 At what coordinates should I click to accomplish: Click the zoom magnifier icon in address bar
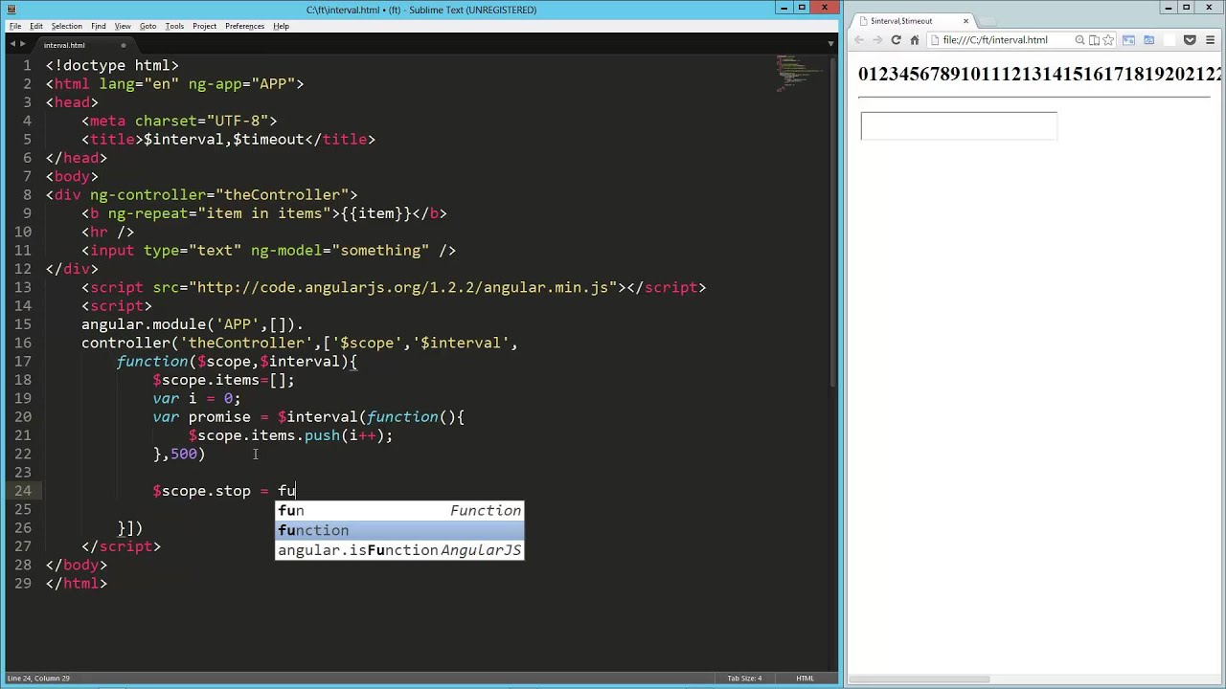pyautogui.click(x=1079, y=40)
